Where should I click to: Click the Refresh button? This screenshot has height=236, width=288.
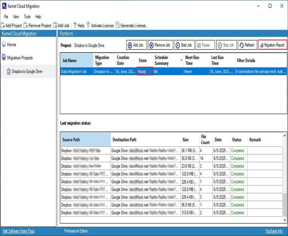[x=247, y=45]
